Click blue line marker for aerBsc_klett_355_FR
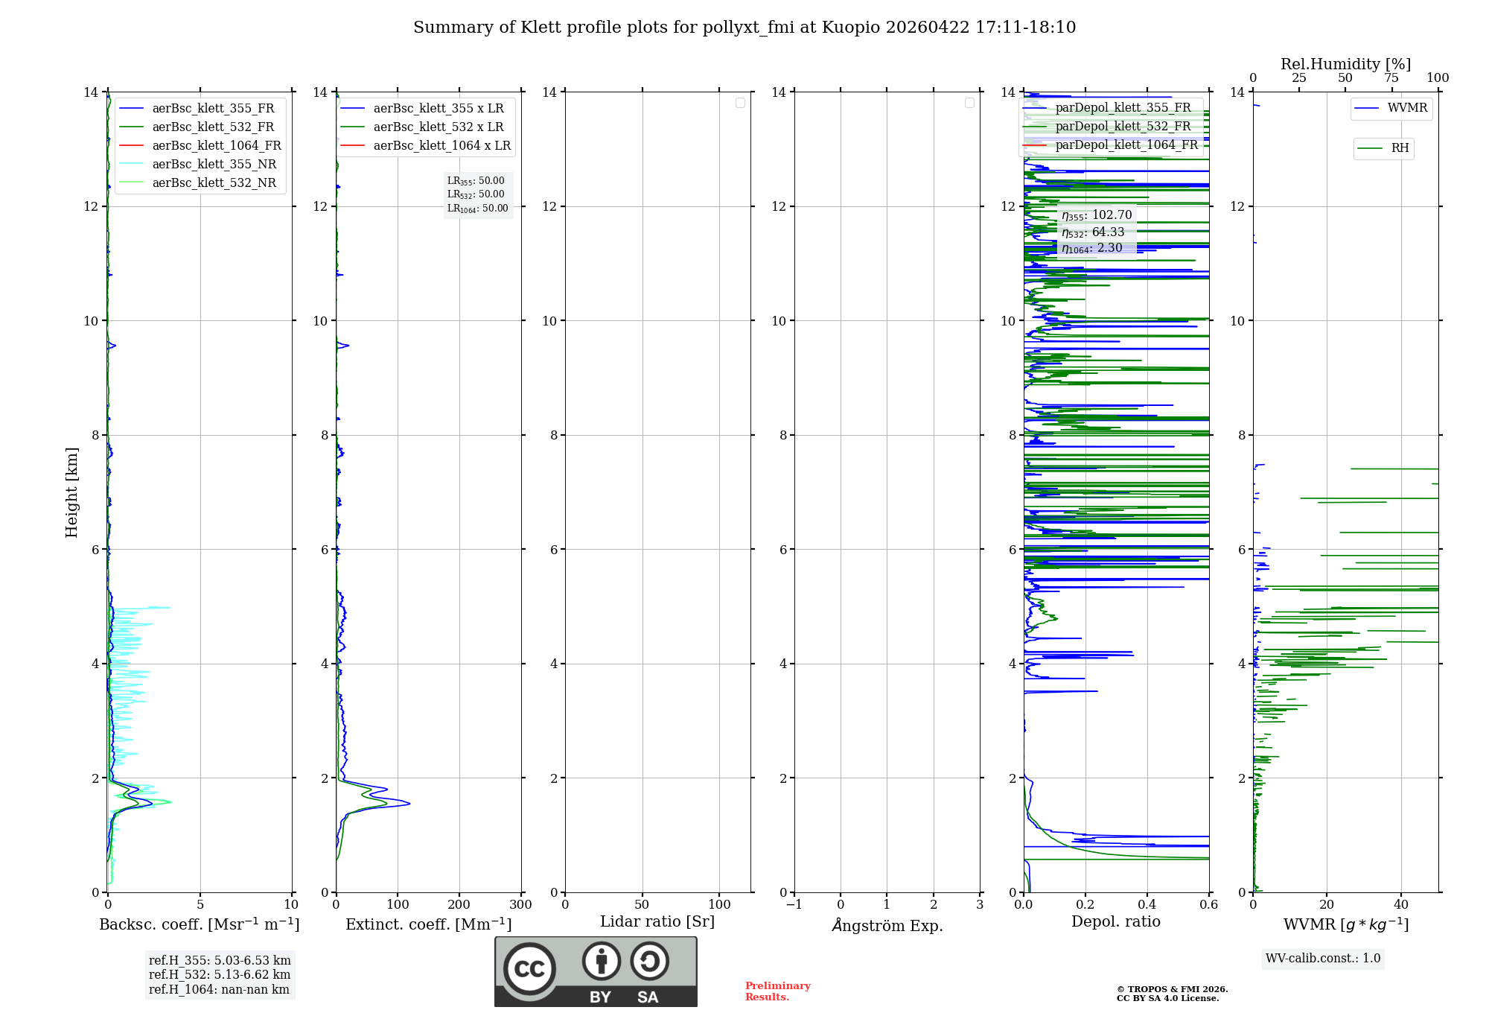The height and width of the screenshot is (1013, 1489). click(x=131, y=109)
